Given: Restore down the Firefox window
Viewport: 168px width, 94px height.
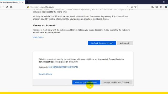Looking at the screenshot, I should pyautogui.click(x=164, y=2).
